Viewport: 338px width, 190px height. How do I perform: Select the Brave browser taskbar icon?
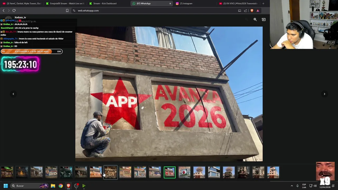tap(68, 186)
